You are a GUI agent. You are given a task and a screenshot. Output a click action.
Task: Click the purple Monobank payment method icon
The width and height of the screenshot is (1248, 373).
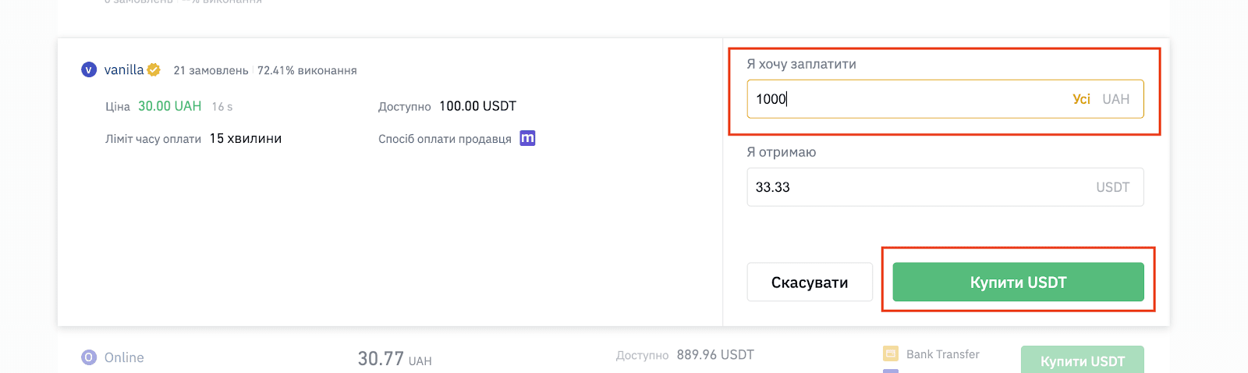(527, 138)
